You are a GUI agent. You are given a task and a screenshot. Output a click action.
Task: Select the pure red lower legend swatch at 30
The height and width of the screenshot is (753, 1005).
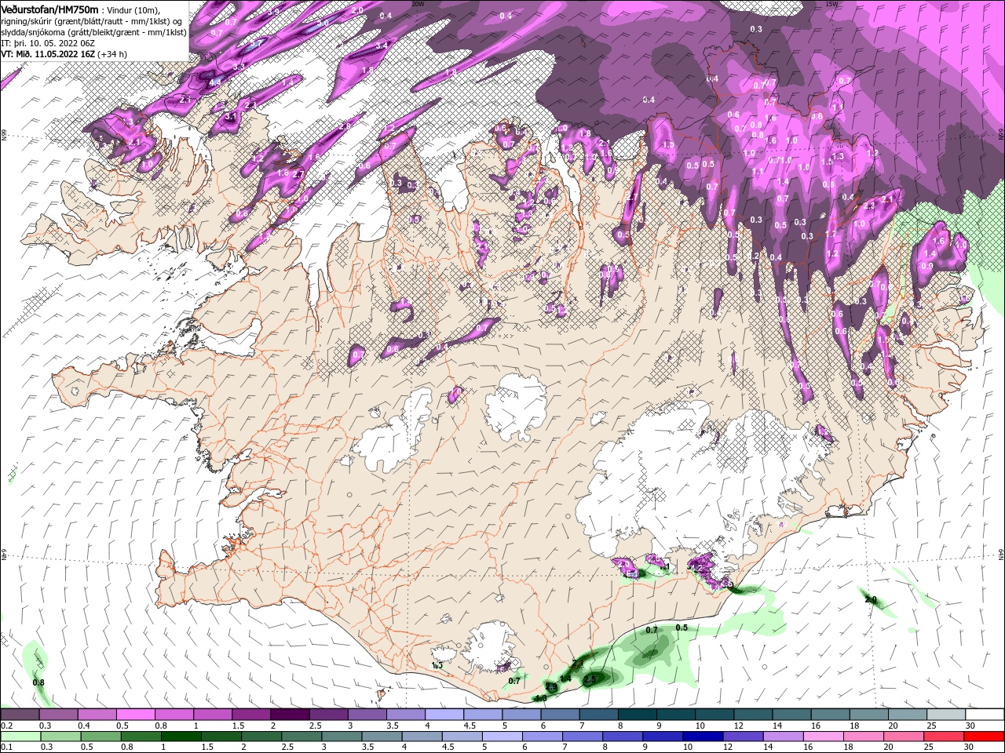(x=985, y=737)
